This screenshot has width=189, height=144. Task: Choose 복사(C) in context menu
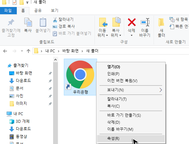point(131,106)
